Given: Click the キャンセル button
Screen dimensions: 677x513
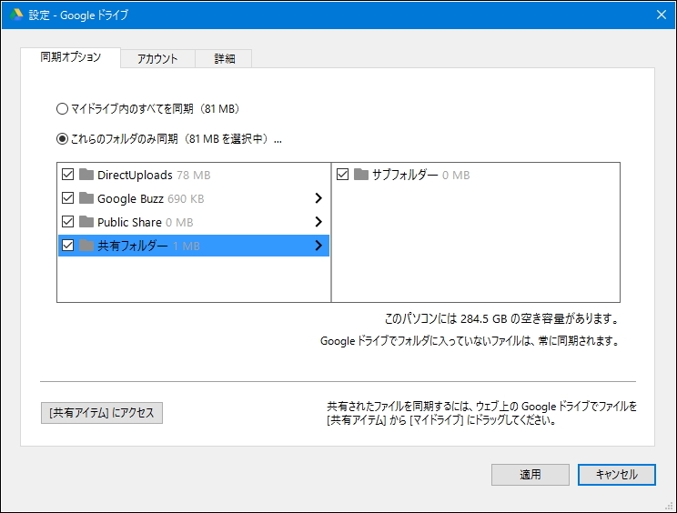Looking at the screenshot, I should point(617,475).
